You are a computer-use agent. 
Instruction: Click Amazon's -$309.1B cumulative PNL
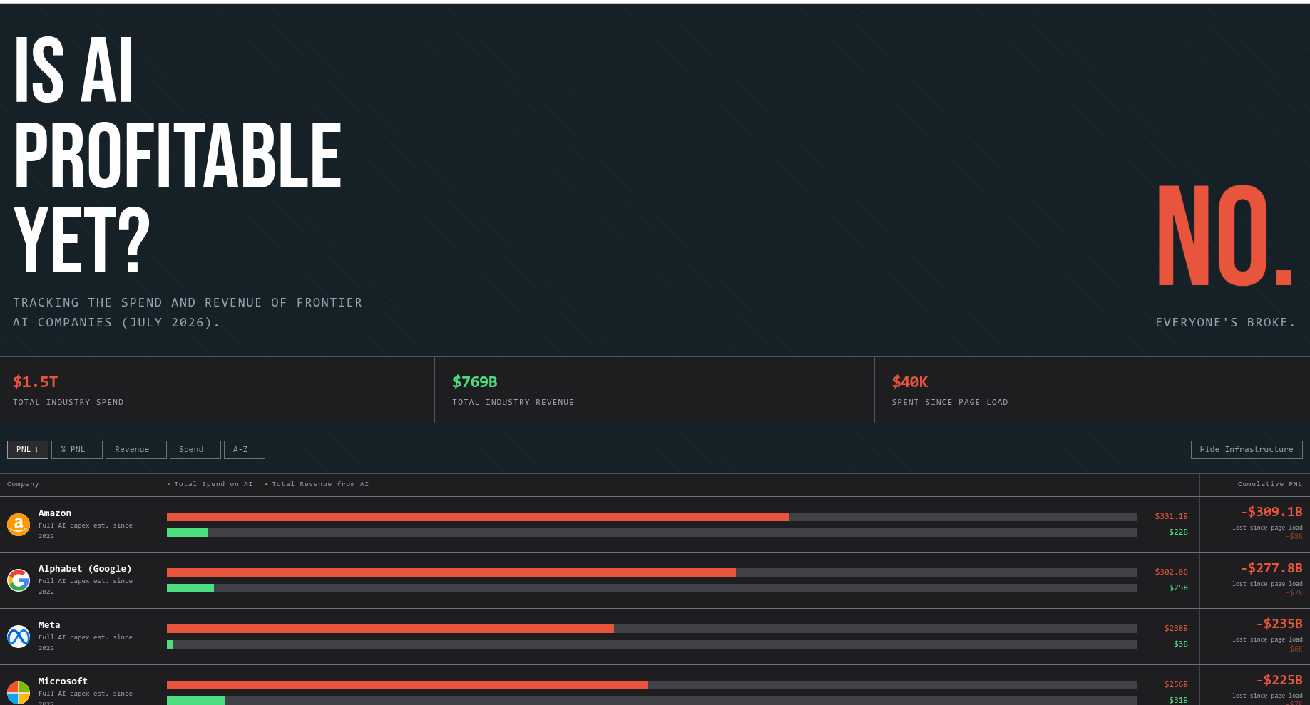1271,512
